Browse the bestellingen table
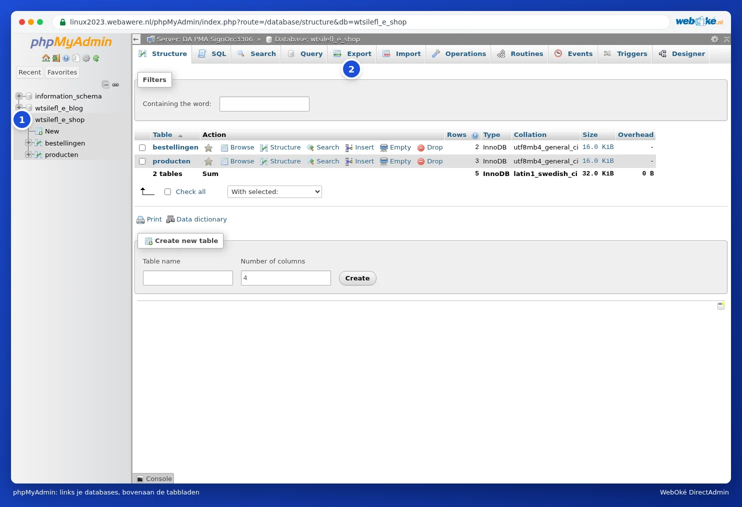 (237, 147)
